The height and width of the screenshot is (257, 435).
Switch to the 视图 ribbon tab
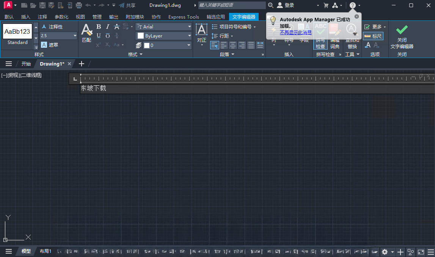(80, 17)
